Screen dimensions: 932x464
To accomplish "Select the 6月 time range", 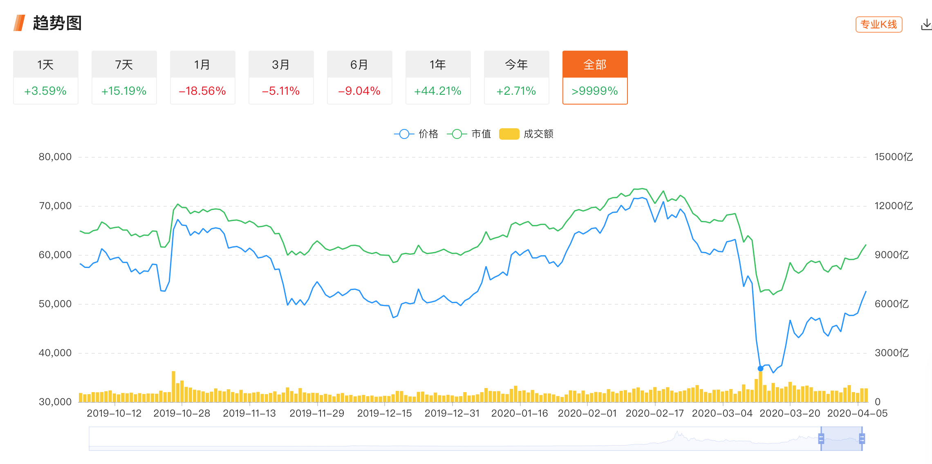I will point(359,78).
